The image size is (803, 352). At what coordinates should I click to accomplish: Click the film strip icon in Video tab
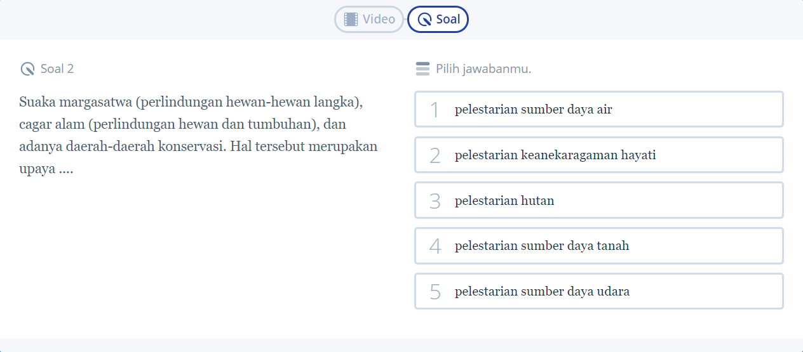coord(351,19)
